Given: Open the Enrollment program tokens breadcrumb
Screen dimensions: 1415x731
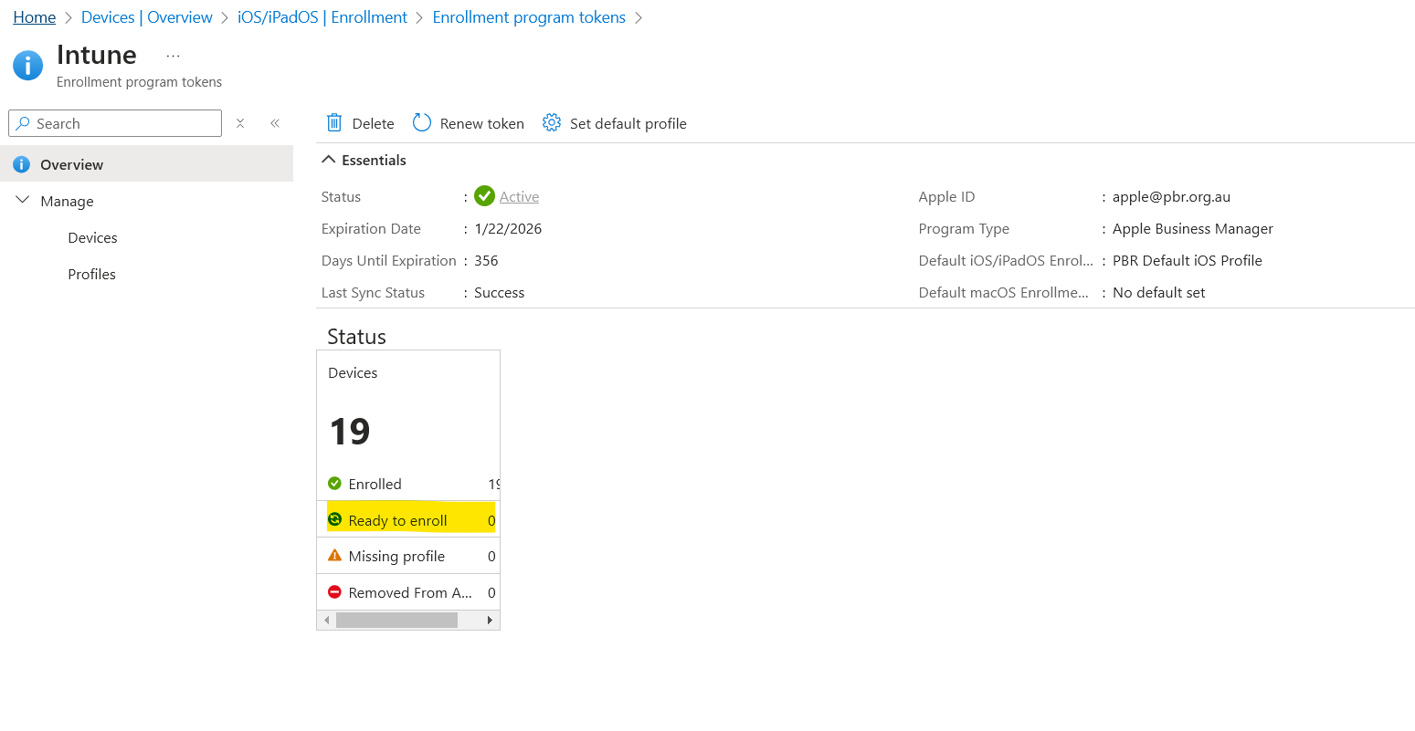Looking at the screenshot, I should coord(529,17).
